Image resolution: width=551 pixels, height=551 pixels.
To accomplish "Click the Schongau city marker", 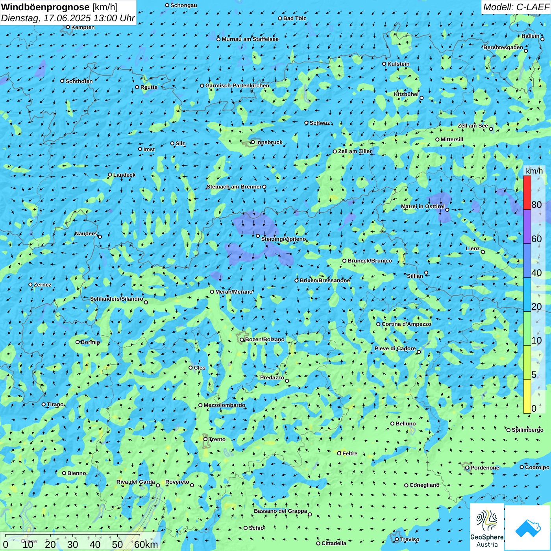I will (167, 5).
